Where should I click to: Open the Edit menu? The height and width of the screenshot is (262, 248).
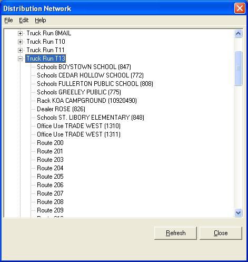coord(24,20)
